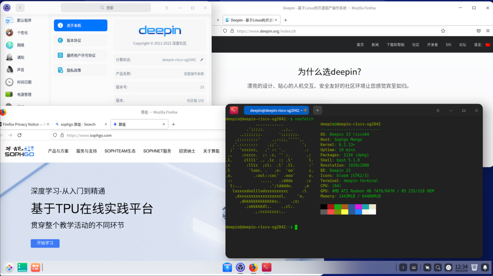
Task: Go back in Control Center
Action: pos(20,8)
